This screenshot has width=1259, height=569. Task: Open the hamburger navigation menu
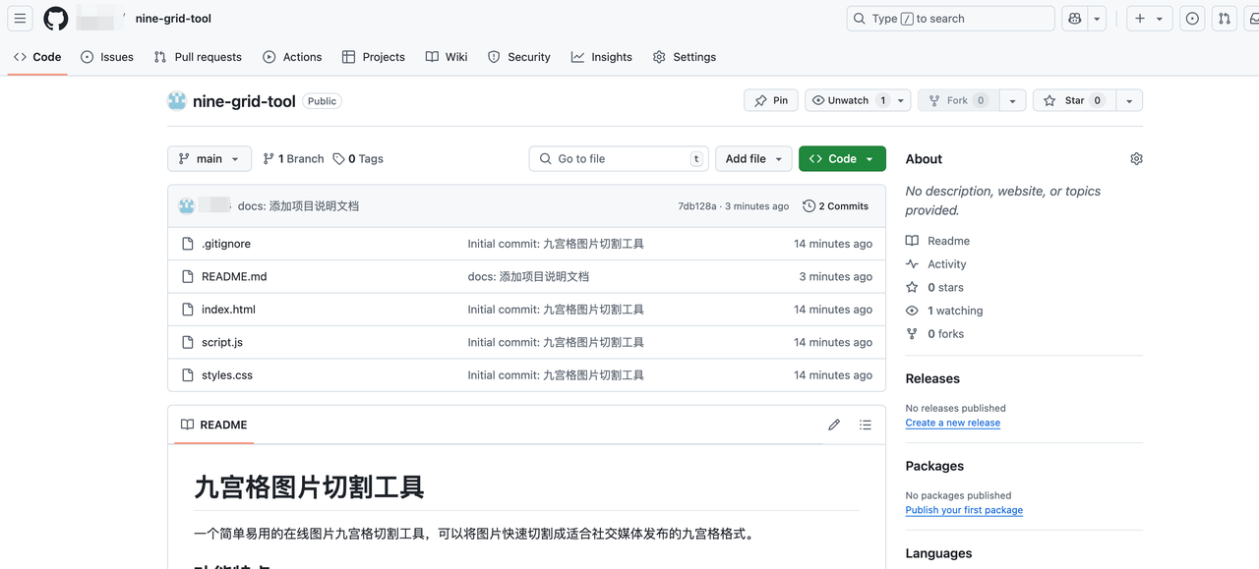[x=20, y=19]
